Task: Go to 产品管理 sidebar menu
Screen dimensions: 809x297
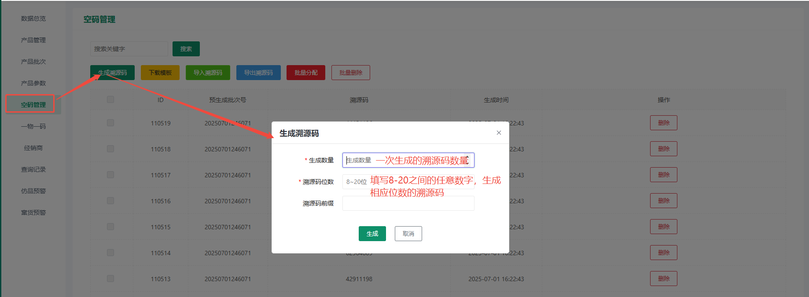Action: point(33,40)
